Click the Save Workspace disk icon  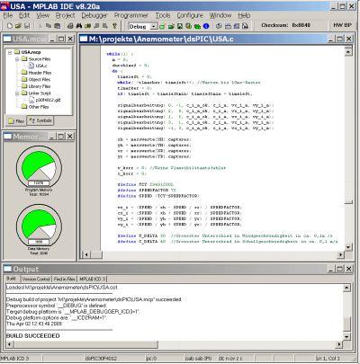pos(180,26)
